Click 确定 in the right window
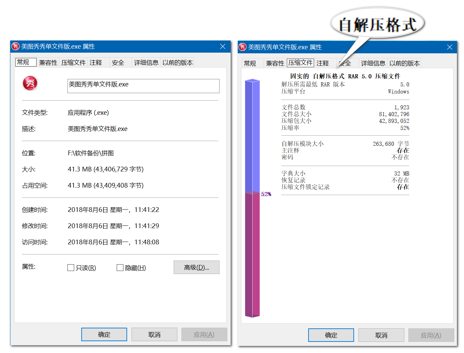 point(331,335)
